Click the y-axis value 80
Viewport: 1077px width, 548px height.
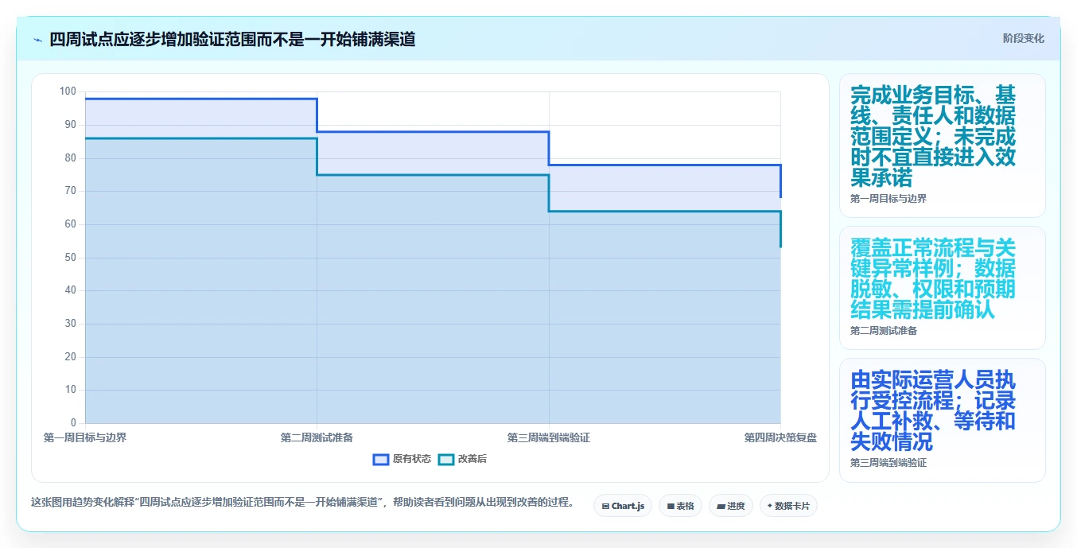[x=71, y=158]
